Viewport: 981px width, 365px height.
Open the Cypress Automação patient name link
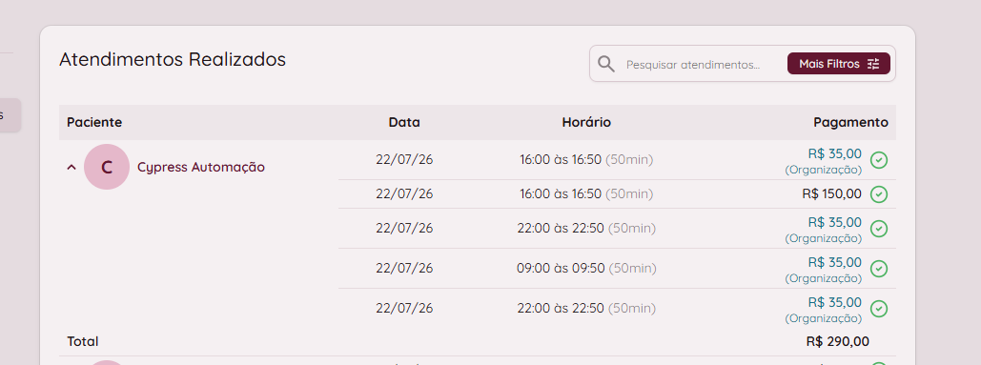click(x=201, y=167)
